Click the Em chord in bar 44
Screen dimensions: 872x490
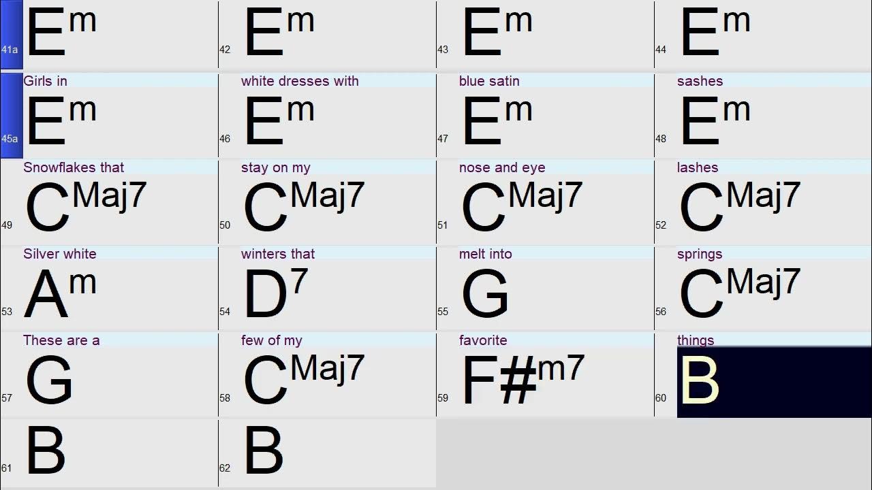(x=715, y=33)
